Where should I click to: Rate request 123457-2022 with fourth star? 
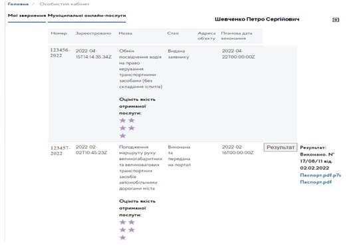(132, 230)
